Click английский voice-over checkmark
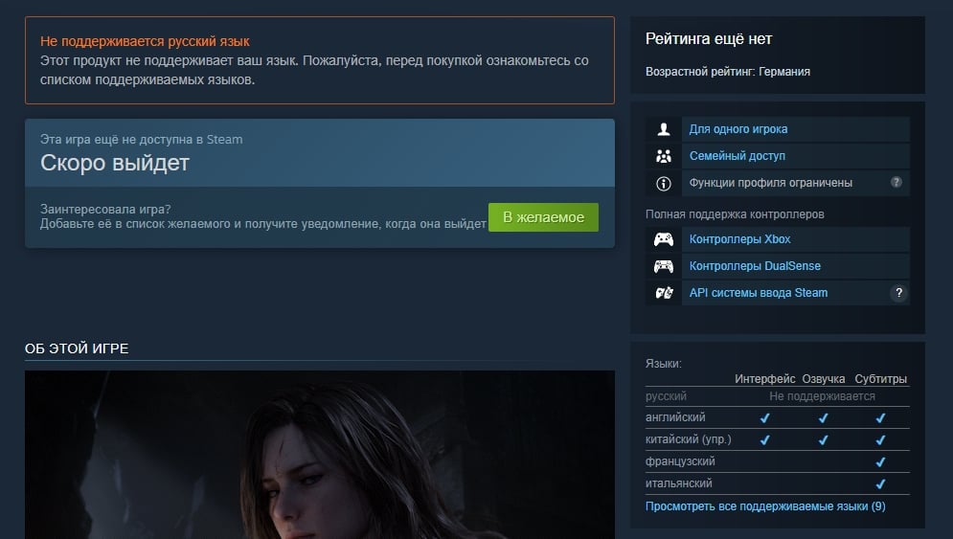953x539 pixels. [823, 418]
